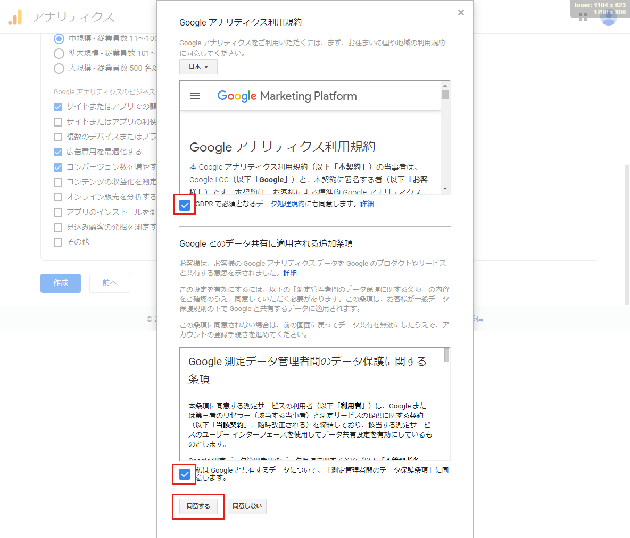This screenshot has width=630, height=538.
Task: Toggle オンライン販売を分析する checkbox
Action: point(58,197)
